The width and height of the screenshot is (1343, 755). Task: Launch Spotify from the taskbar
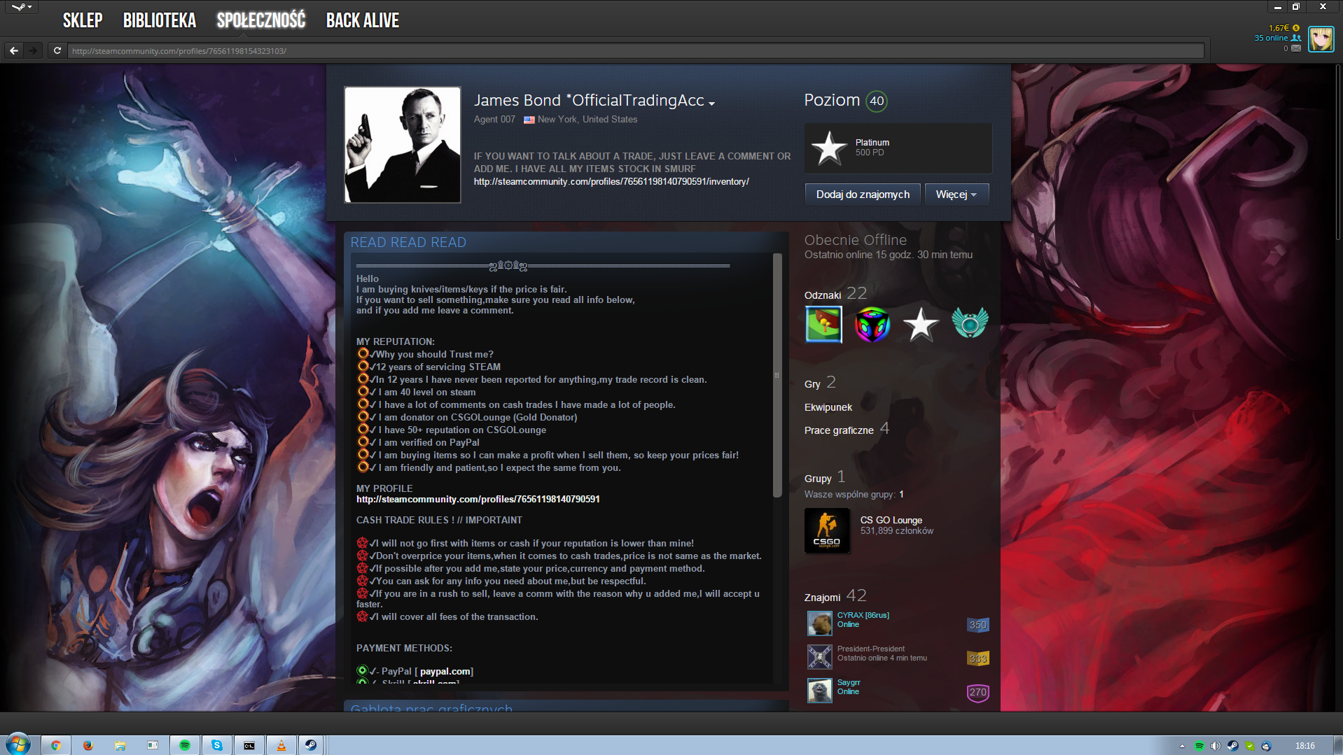[185, 745]
